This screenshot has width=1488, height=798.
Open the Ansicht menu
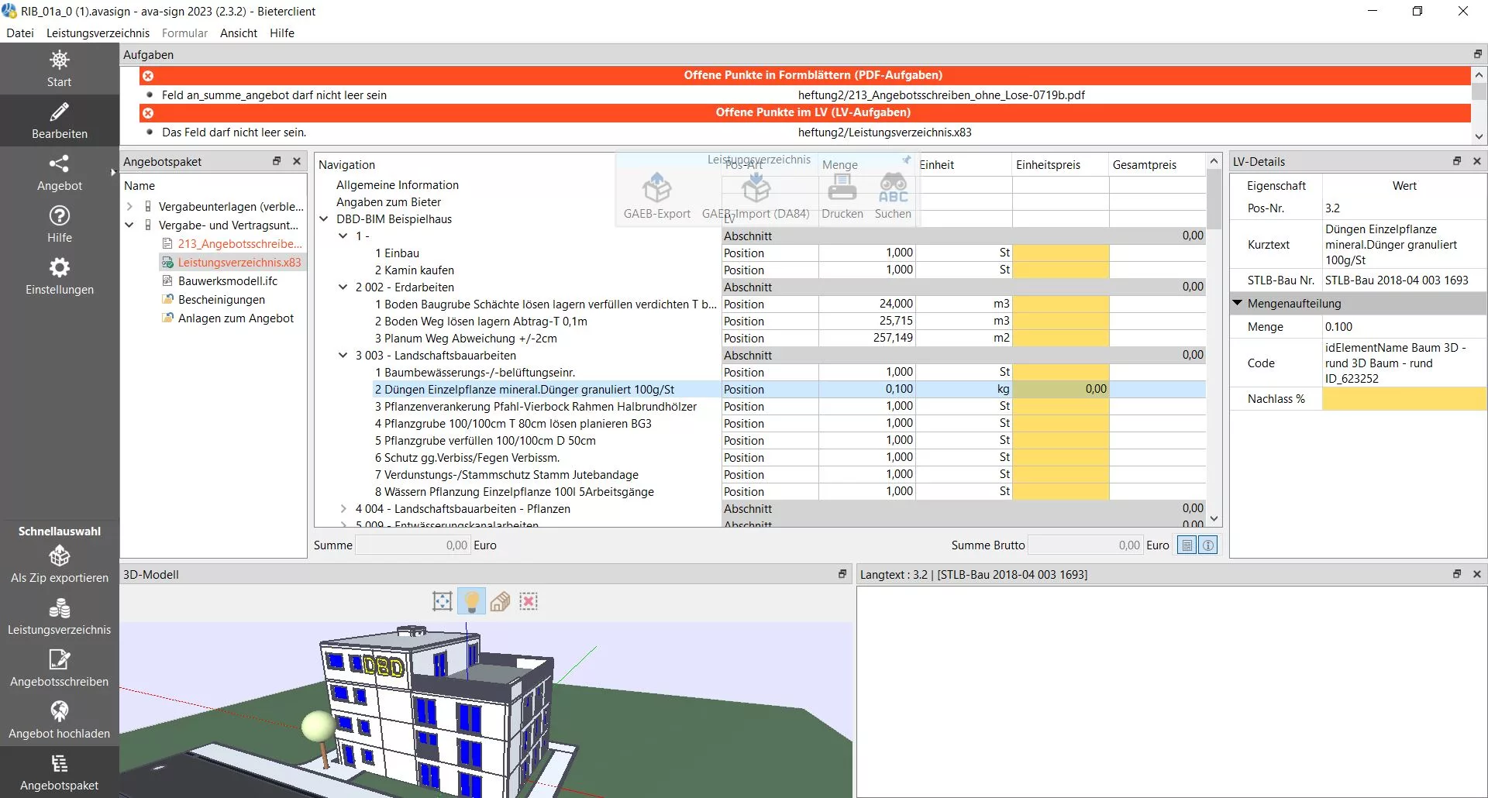pyautogui.click(x=239, y=33)
